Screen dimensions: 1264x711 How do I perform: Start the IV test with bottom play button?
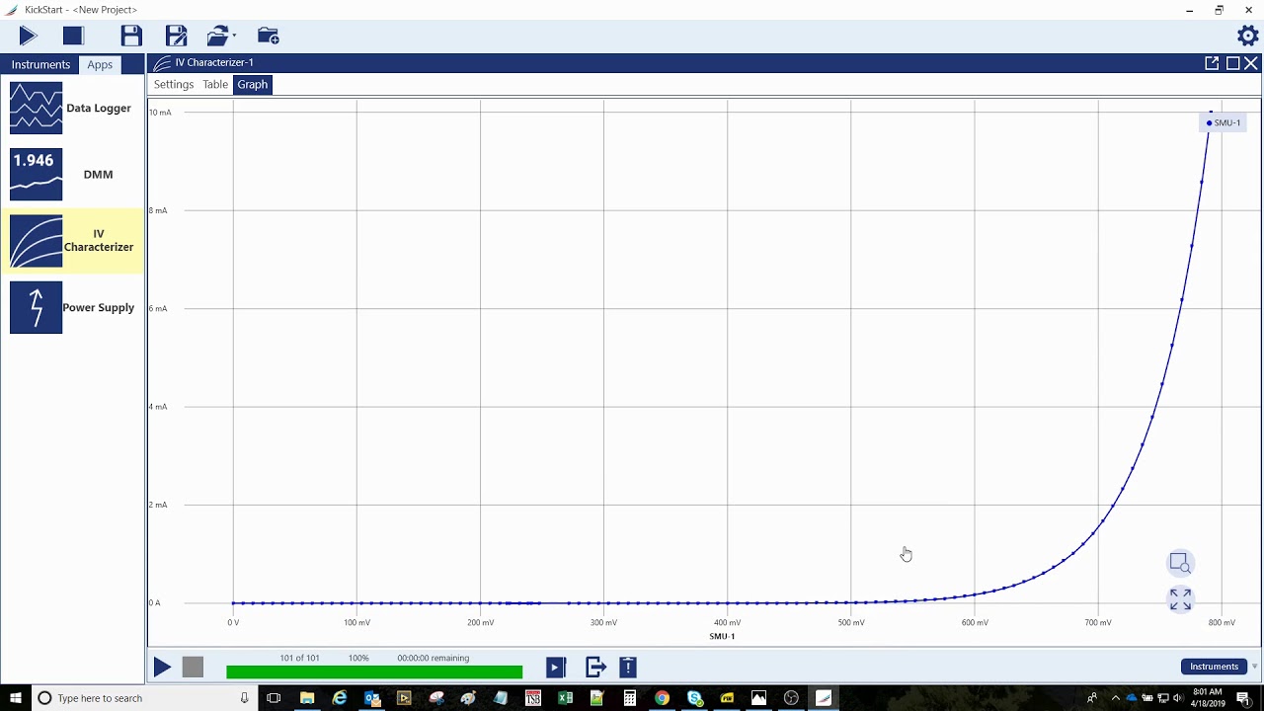(162, 668)
